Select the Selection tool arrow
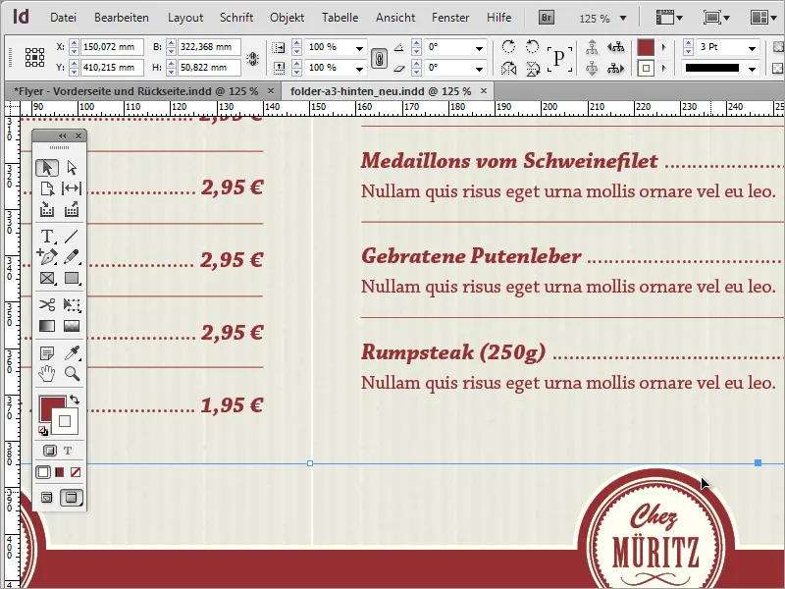 [47, 168]
